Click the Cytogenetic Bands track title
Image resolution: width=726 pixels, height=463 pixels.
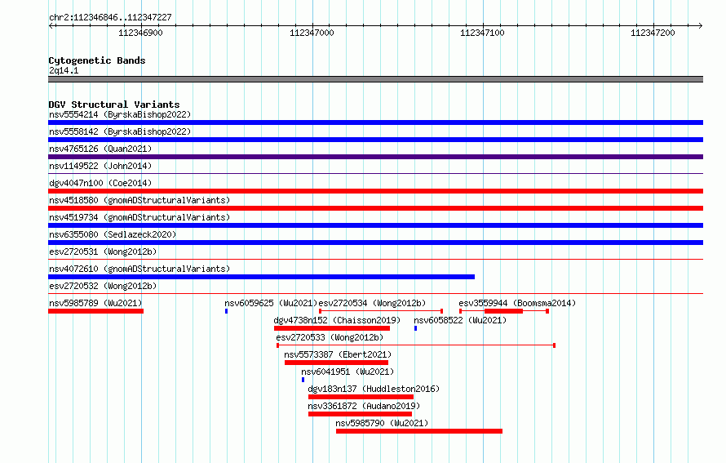click(x=97, y=60)
